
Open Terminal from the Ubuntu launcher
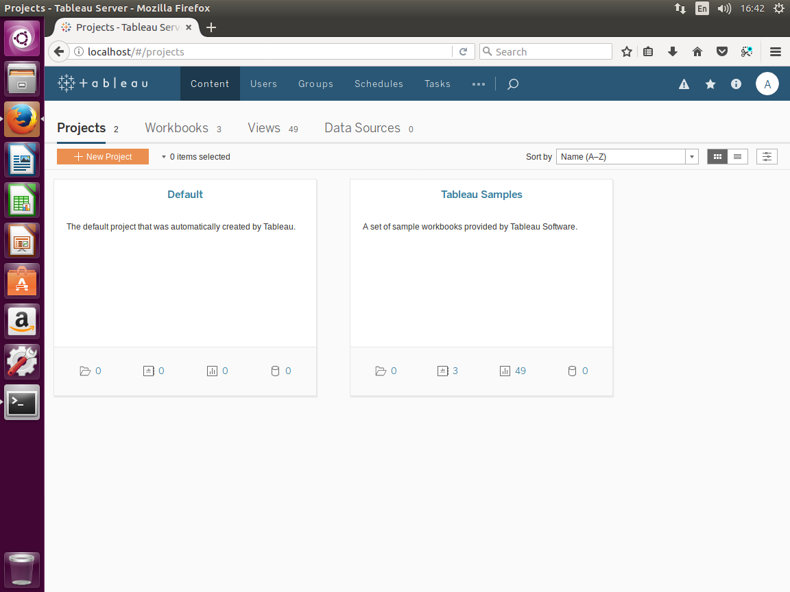pyautogui.click(x=22, y=402)
